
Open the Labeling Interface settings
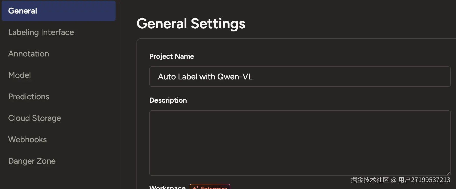[41, 32]
